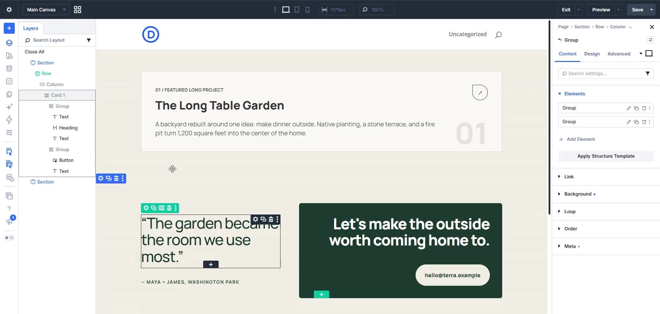Delete the second Group element

tap(644, 122)
